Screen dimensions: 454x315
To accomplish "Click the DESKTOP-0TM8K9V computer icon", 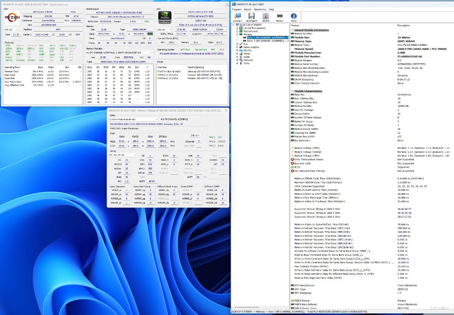I will [x=237, y=25].
